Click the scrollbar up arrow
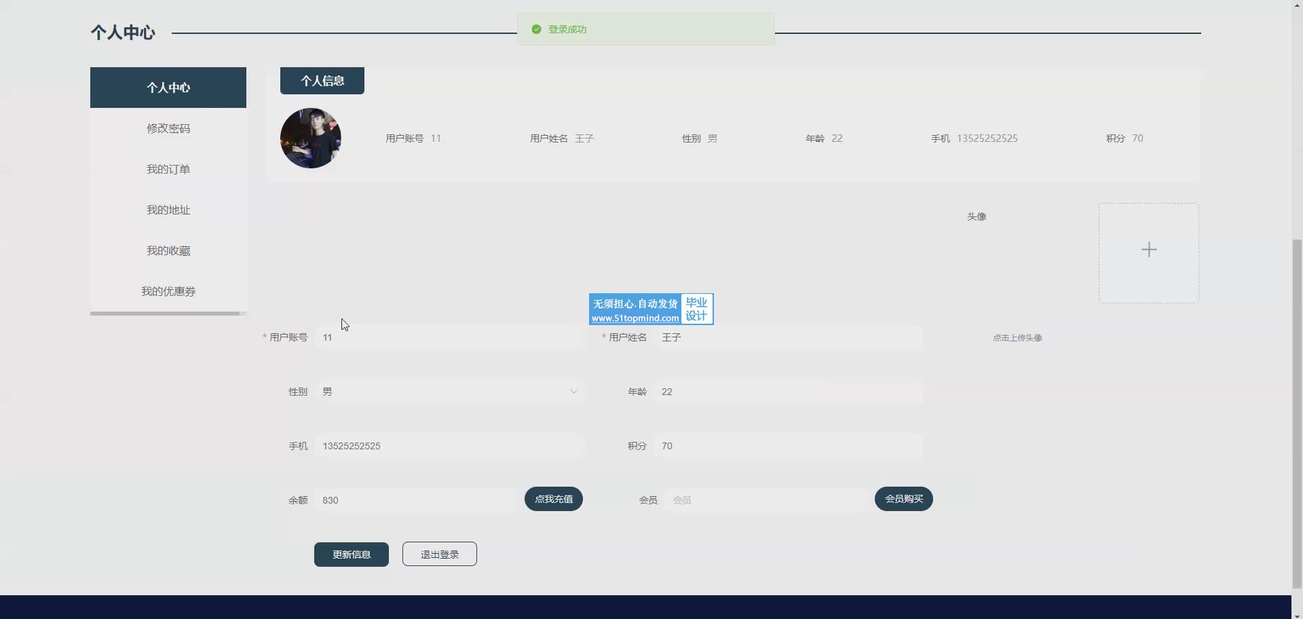This screenshot has height=619, width=1303. pos(1297,4)
